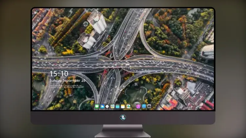Viewport: 246px width, 138px height.
Task: Click the 15:10 clock widget
Action: [x=59, y=74]
